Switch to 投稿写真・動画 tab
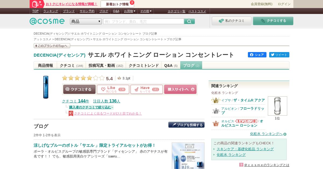Image resolution: width=323 pixels, height=169 pixels. coord(106,65)
